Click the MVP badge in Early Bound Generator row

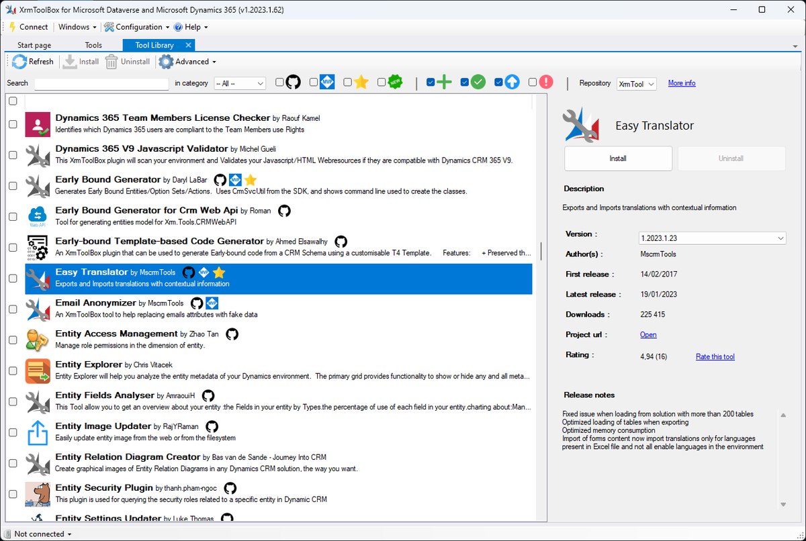pos(235,180)
